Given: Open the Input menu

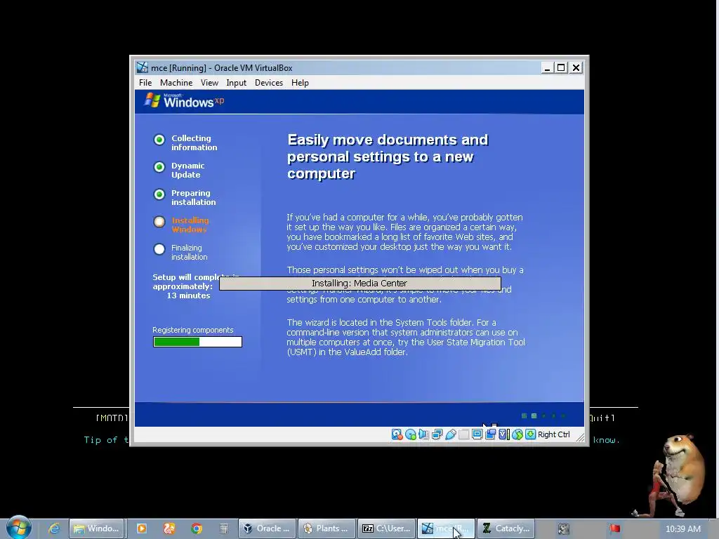Looking at the screenshot, I should point(236,83).
